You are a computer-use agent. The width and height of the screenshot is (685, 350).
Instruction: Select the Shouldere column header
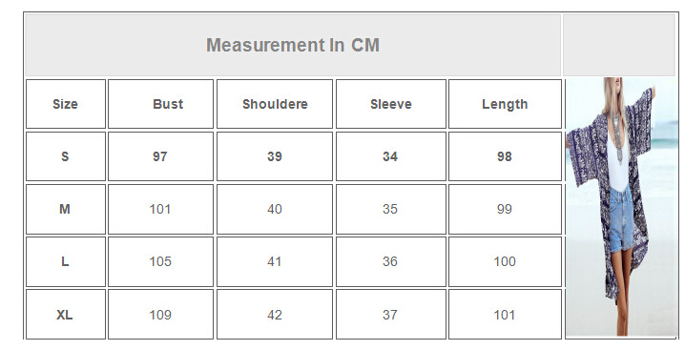[275, 104]
